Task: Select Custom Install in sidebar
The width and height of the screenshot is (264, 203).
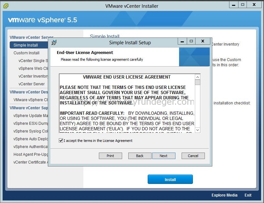Action: click(26, 53)
